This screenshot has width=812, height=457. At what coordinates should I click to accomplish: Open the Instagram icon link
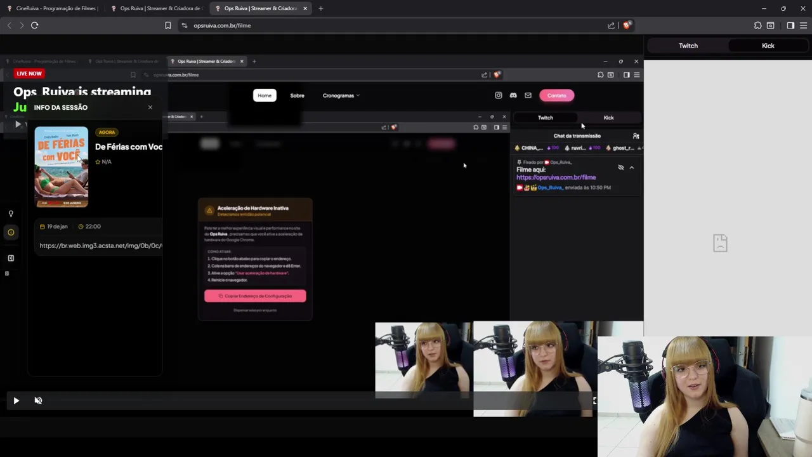tap(498, 95)
